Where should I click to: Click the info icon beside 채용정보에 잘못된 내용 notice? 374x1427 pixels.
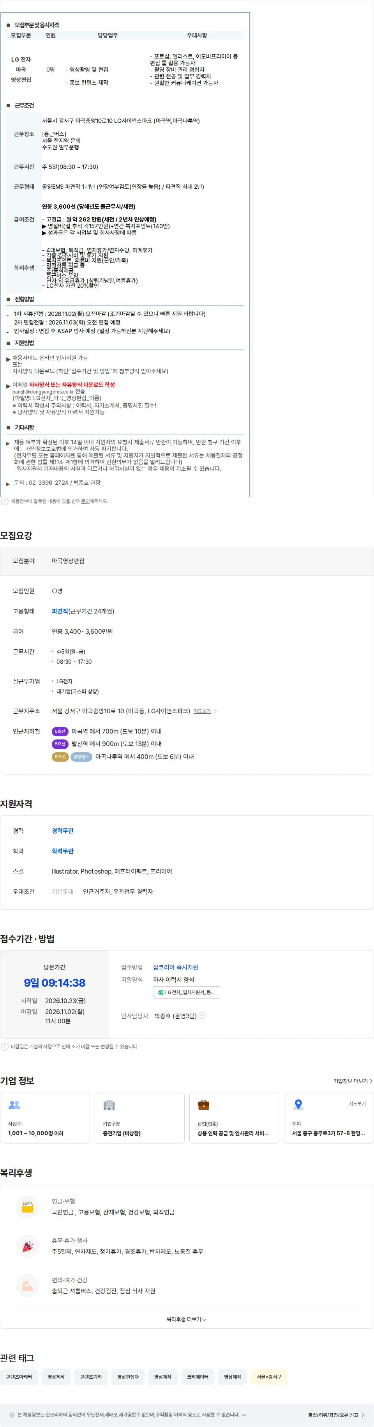[5, 501]
